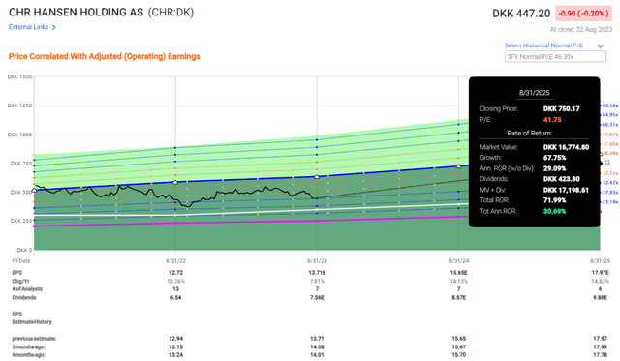The height and width of the screenshot is (361, 620).
Task: Expand the Select Historical Normal P/E dropdown arrow
Action: click(600, 46)
